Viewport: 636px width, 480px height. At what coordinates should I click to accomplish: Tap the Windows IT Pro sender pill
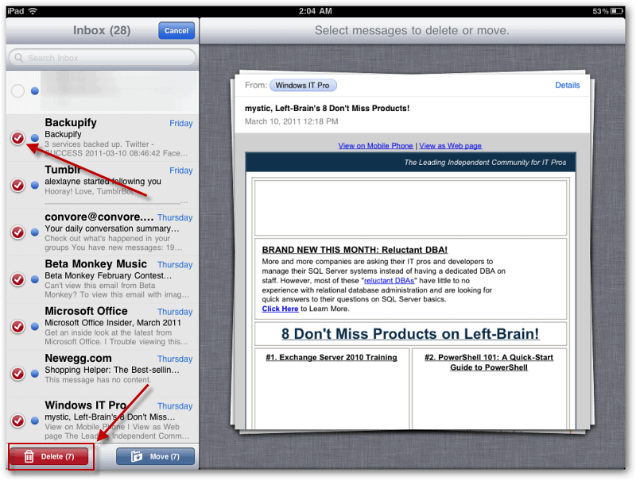303,86
